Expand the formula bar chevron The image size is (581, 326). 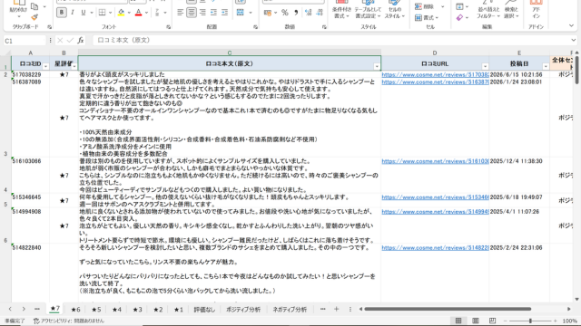(x=574, y=40)
